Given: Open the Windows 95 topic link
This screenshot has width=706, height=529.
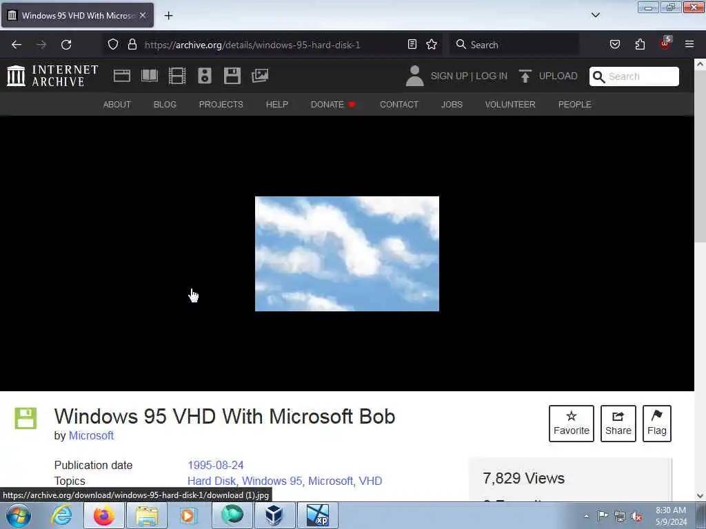Looking at the screenshot, I should click(272, 481).
